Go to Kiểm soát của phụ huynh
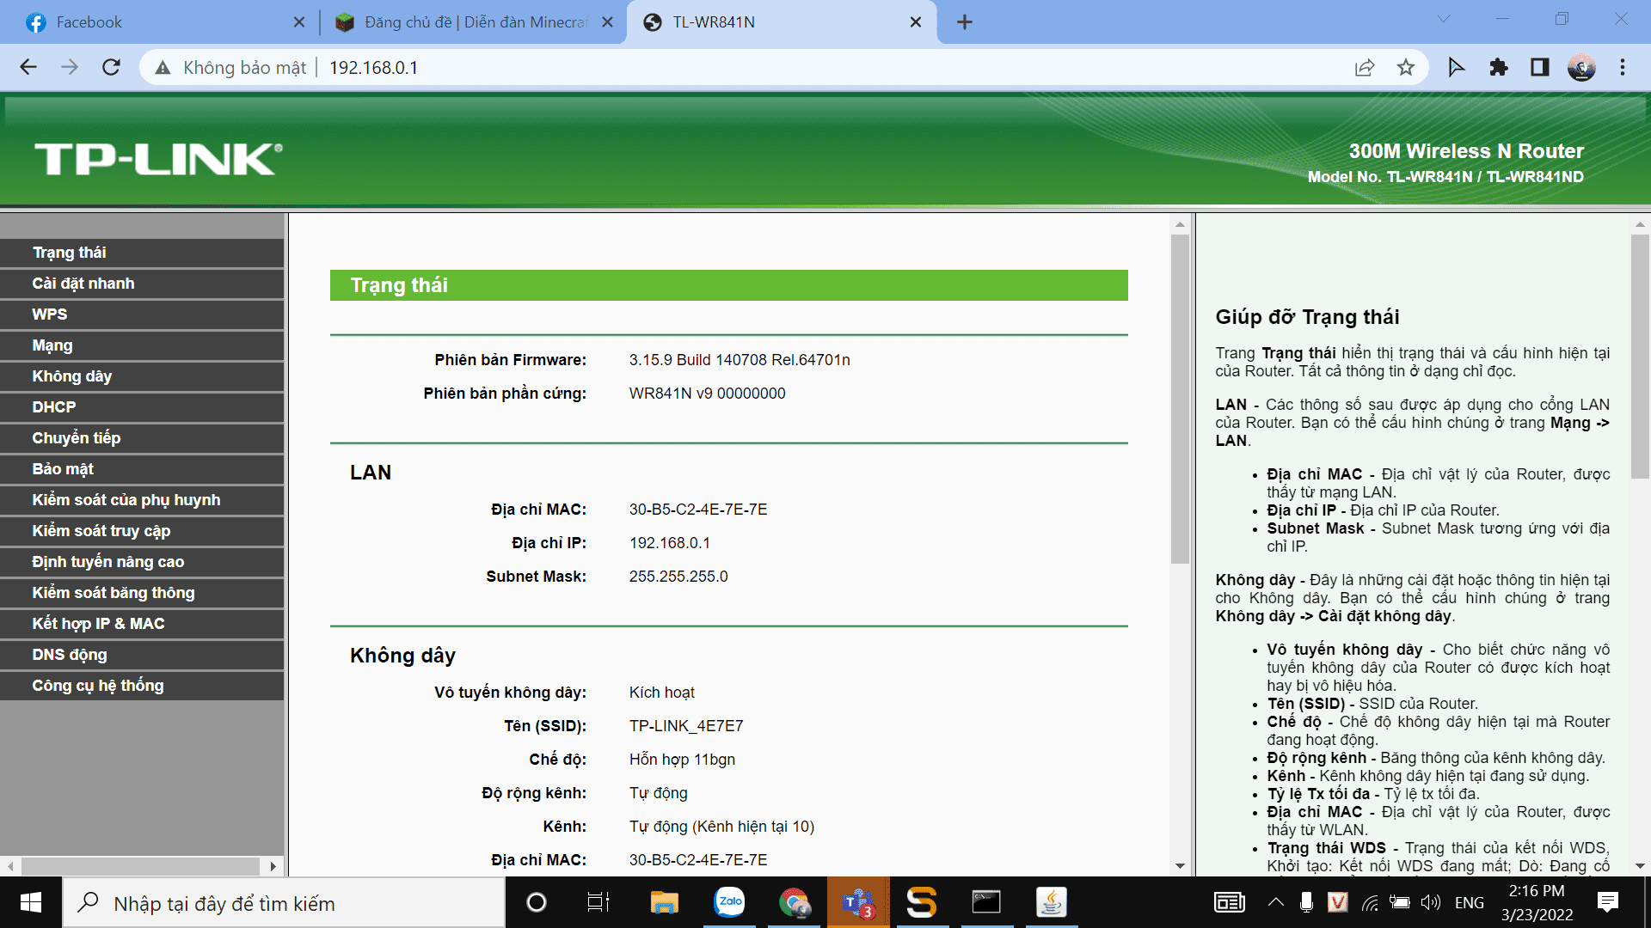The image size is (1651, 928). click(x=142, y=500)
